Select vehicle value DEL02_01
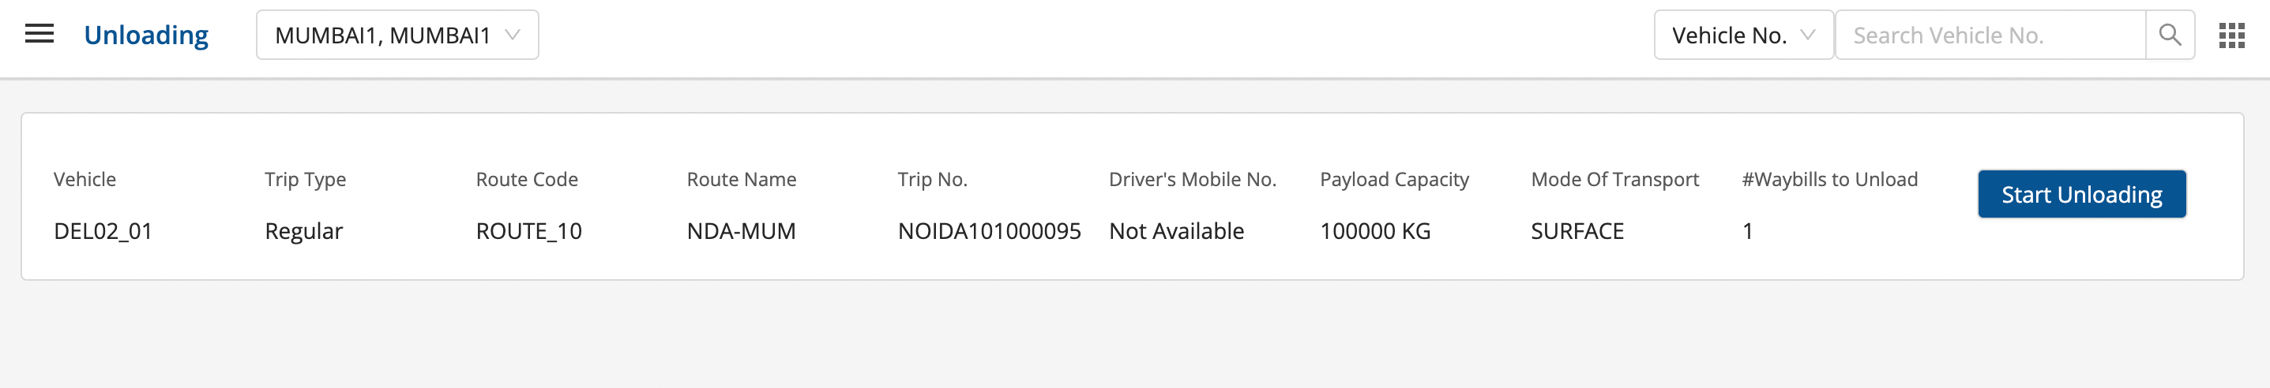Viewport: 2270px width, 388px height. 103,230
